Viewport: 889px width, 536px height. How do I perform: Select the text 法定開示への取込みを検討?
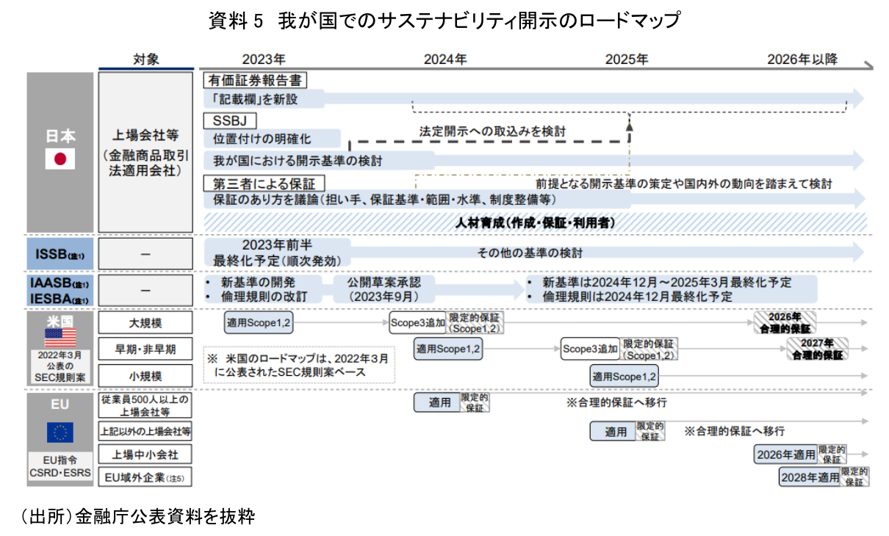tap(492, 131)
